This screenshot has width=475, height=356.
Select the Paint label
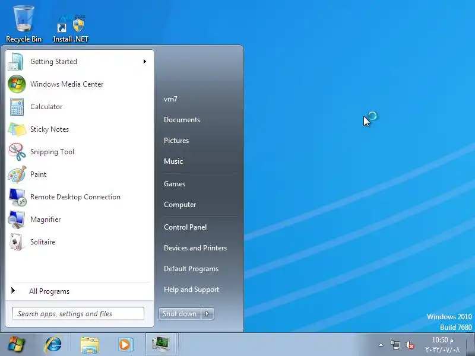pos(38,174)
